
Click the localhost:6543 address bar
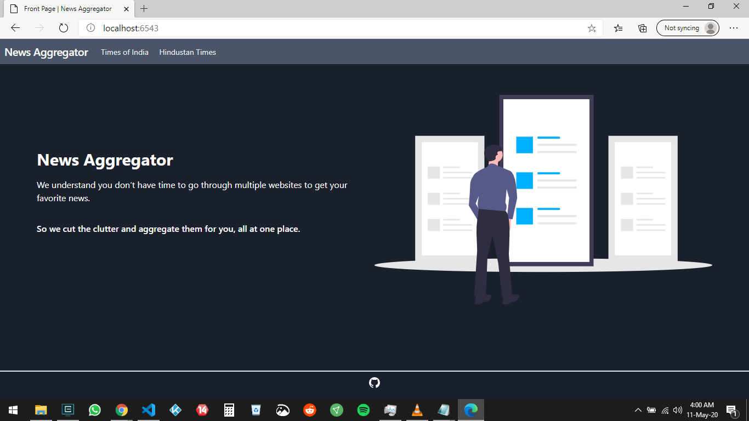[340, 28]
